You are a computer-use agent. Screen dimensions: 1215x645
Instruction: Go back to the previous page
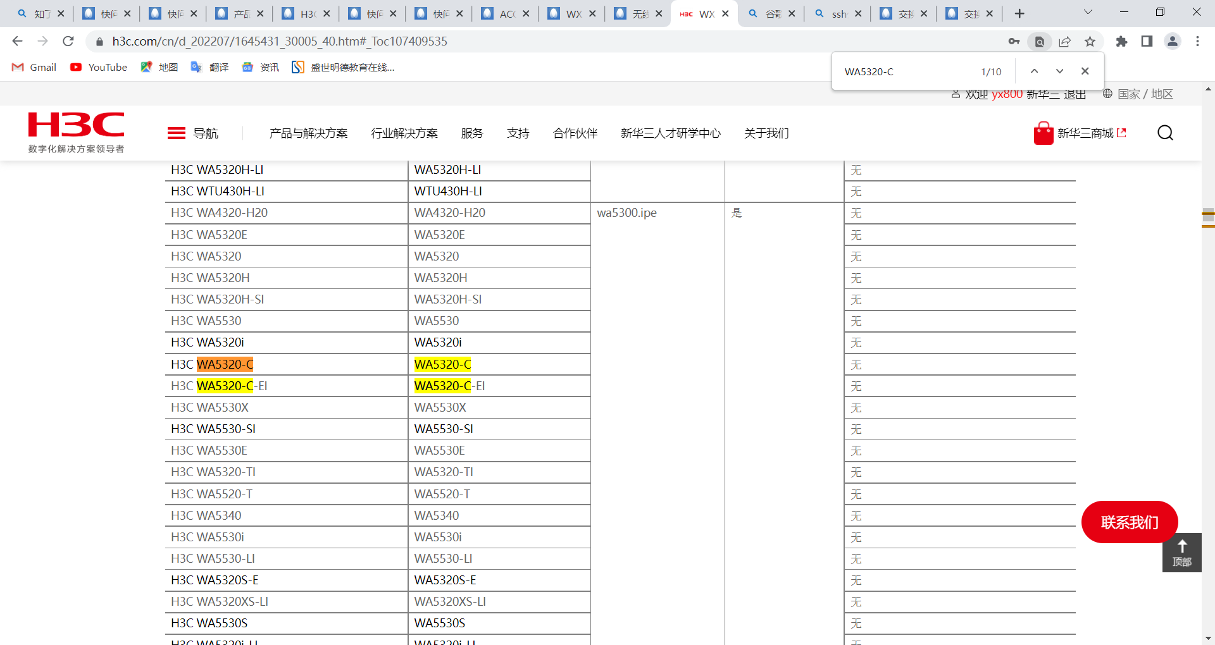[17, 41]
